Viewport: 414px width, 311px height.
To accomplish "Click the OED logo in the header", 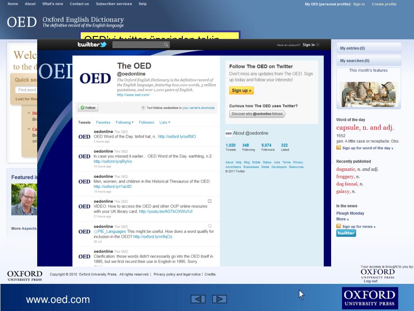I will pos(22,22).
